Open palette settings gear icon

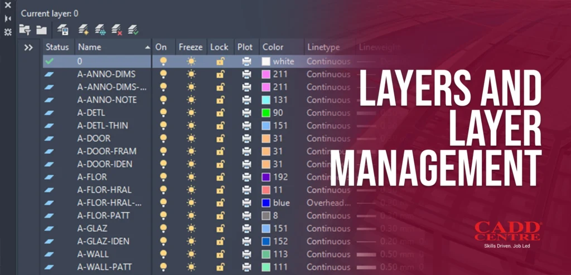tap(8, 32)
